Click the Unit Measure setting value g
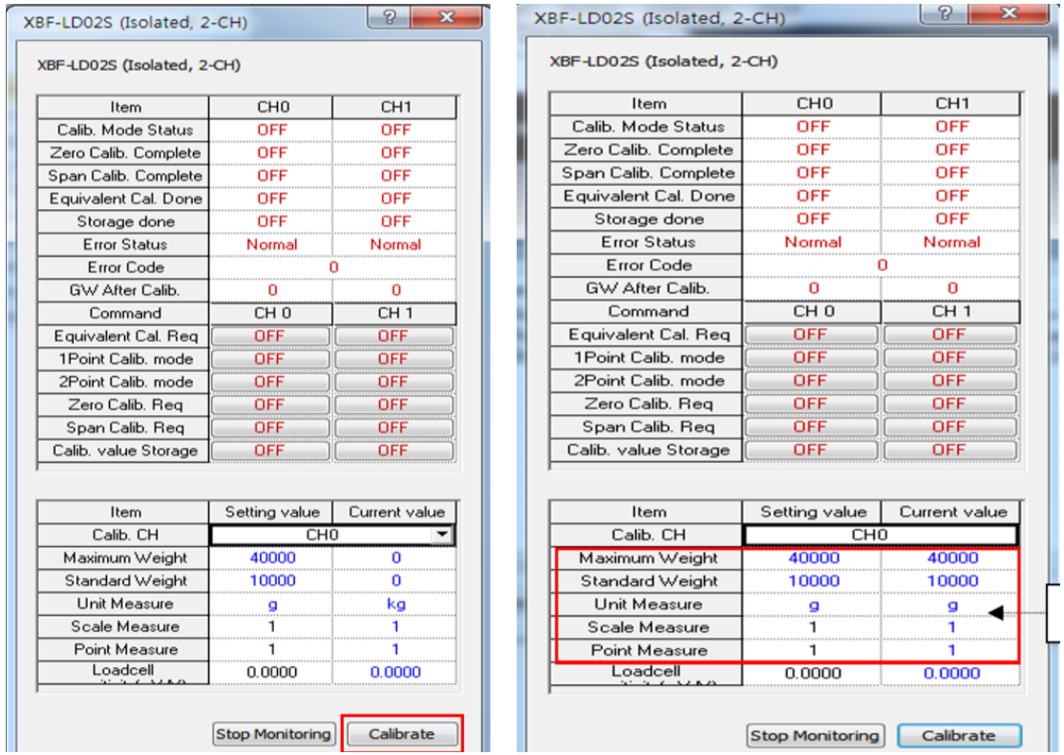 274,603
